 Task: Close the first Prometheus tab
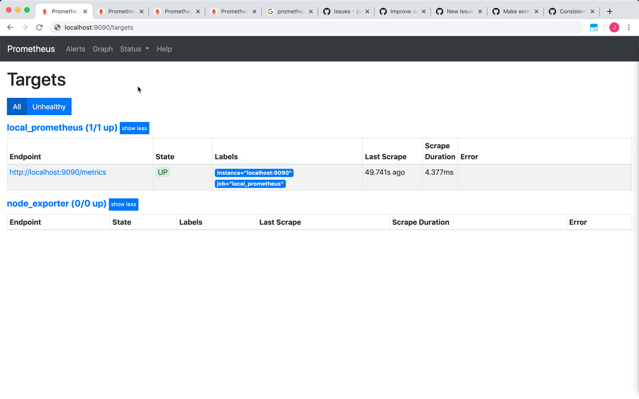(x=85, y=11)
